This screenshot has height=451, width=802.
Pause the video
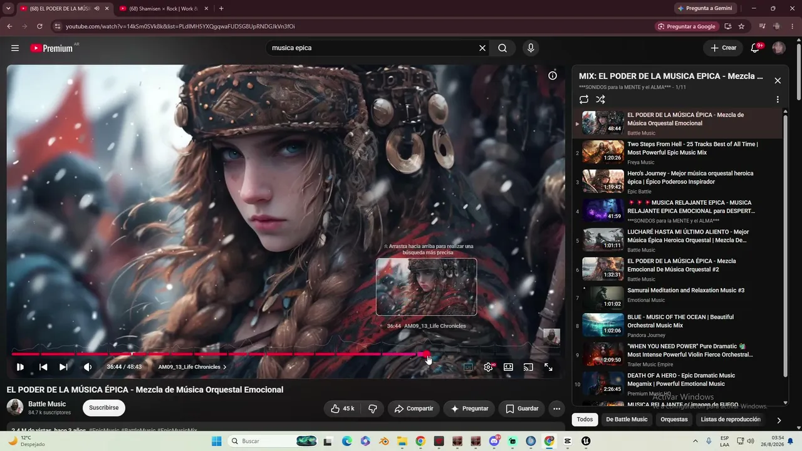click(x=20, y=367)
